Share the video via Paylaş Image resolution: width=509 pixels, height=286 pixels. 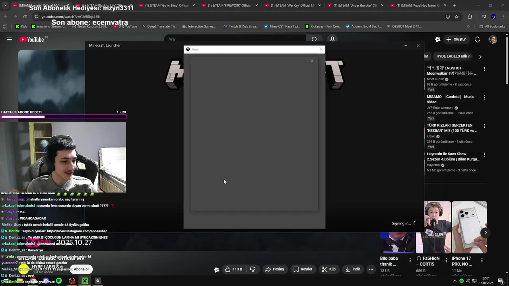(274, 269)
